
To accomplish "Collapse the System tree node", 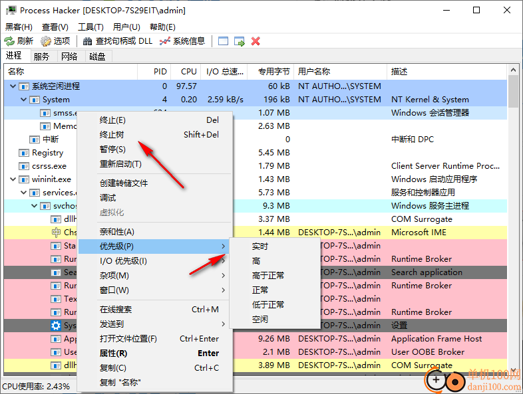I will (23, 100).
